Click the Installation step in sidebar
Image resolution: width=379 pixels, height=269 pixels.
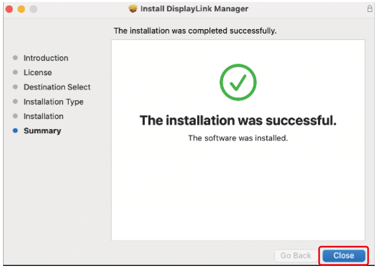click(x=43, y=116)
